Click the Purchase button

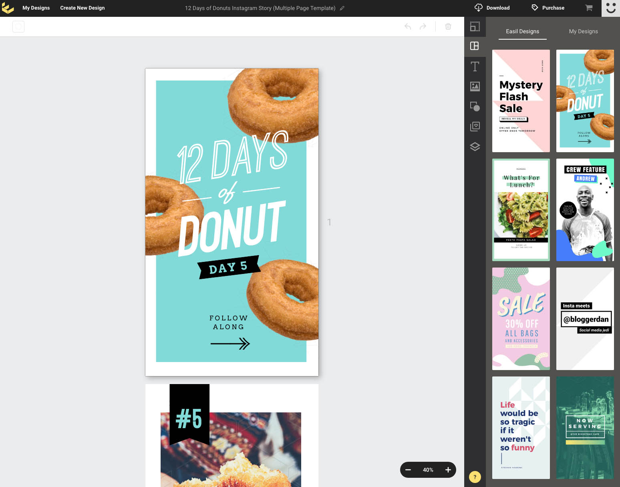548,8
